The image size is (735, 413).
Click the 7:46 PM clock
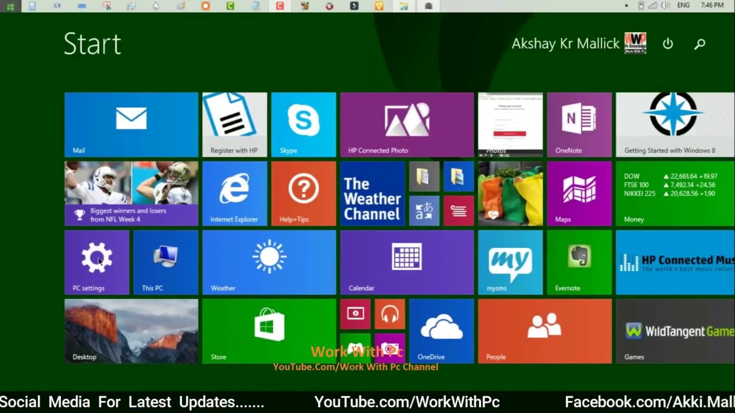pyautogui.click(x=712, y=5)
